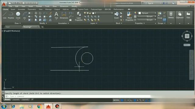Viewport: 195px width, 109px height.
Task: Expand the Draw panel
Action: pyautogui.click(x=18, y=23)
